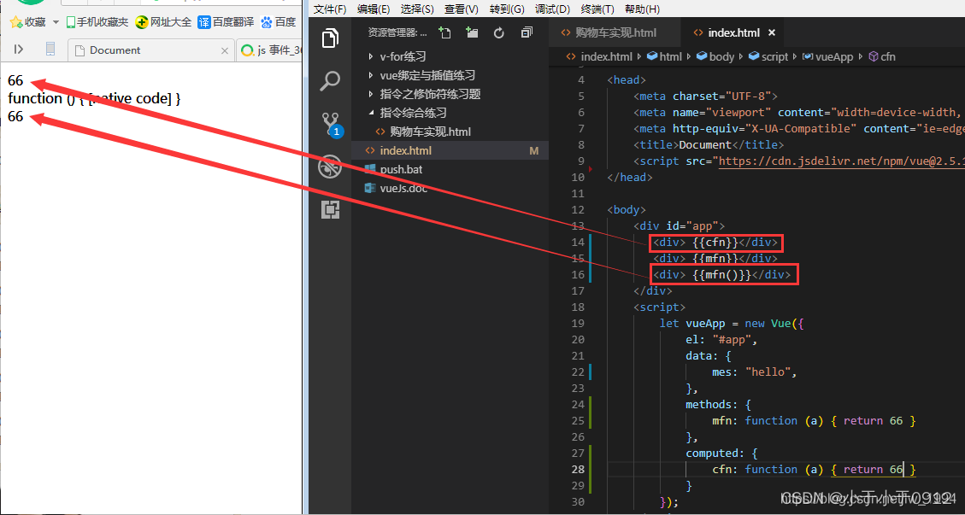Click the New Folder icon in Explorer
Image resolution: width=965 pixels, height=515 pixels.
pyautogui.click(x=472, y=31)
